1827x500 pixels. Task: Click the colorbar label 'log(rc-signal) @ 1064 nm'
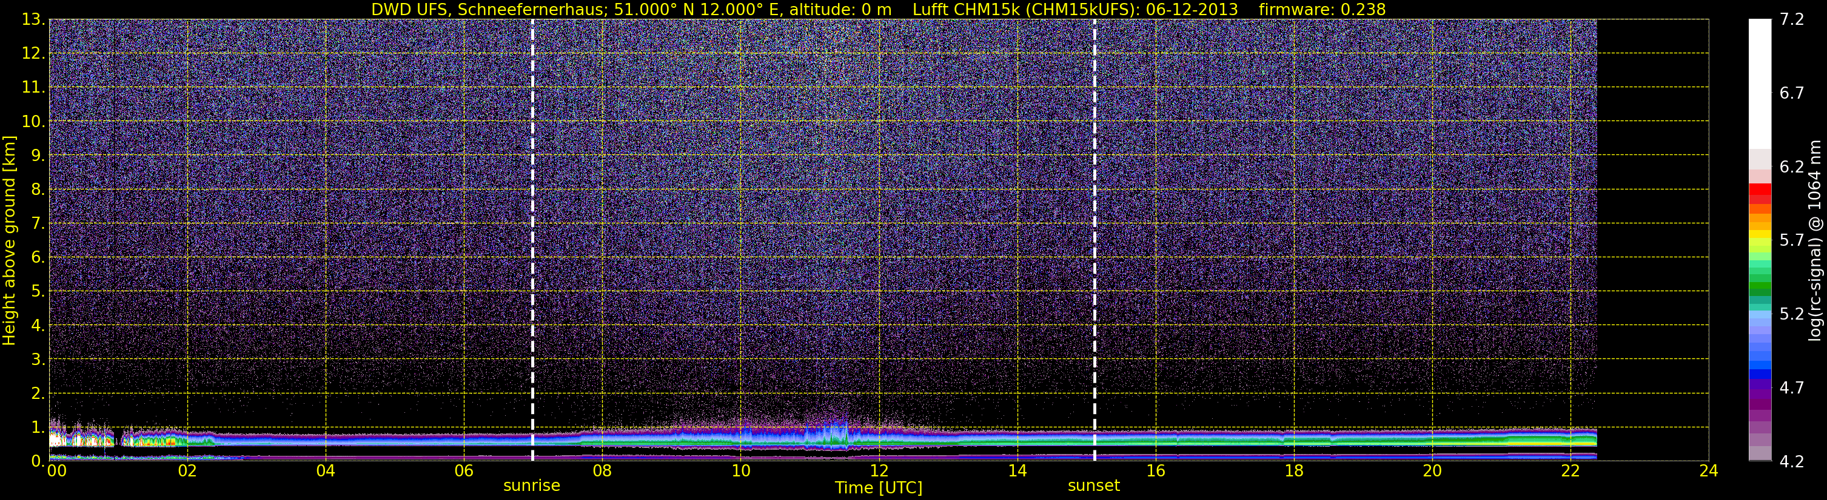[x=1814, y=240]
